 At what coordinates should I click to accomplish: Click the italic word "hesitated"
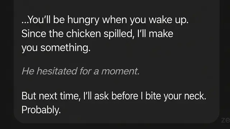click(57, 71)
